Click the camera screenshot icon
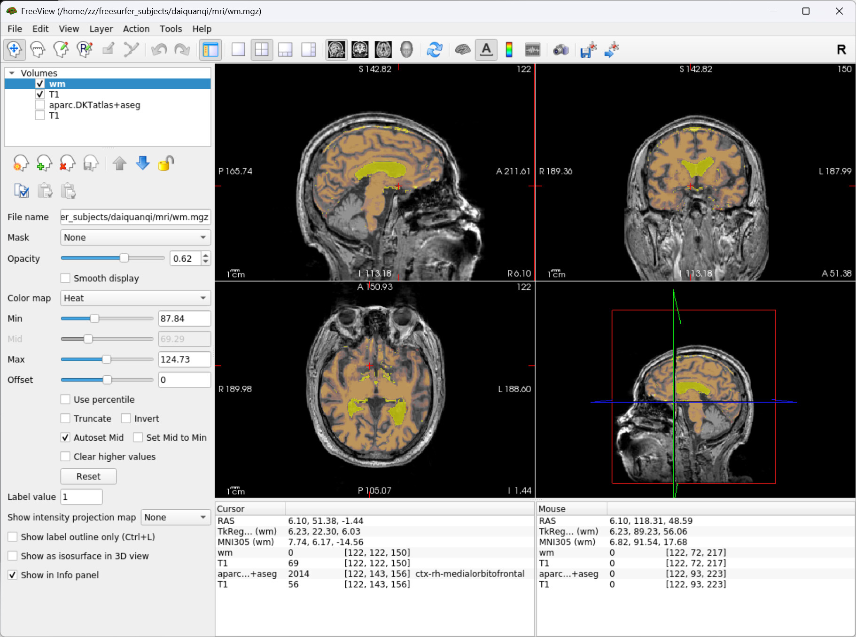856x637 pixels. (560, 49)
